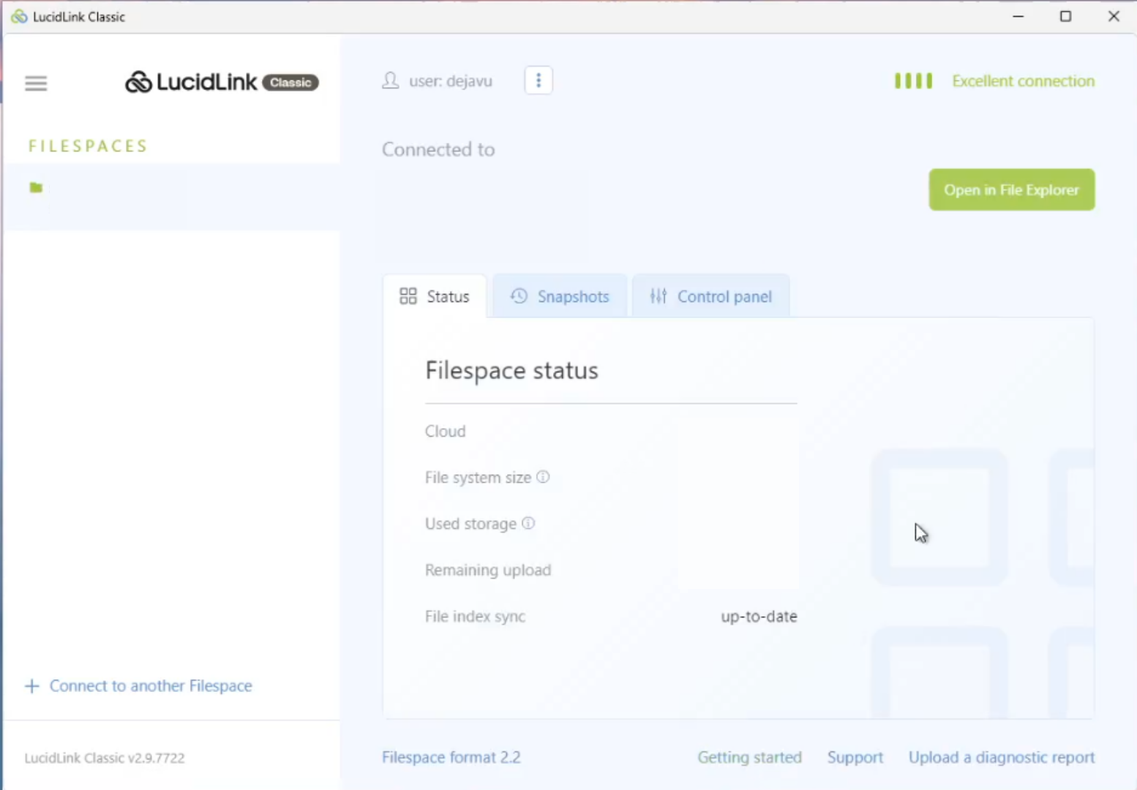Open the Control panel tab
Viewport: 1137px width, 790px height.
coord(710,296)
